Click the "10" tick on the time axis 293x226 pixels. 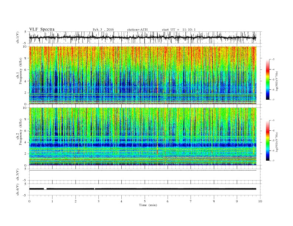coord(260,201)
